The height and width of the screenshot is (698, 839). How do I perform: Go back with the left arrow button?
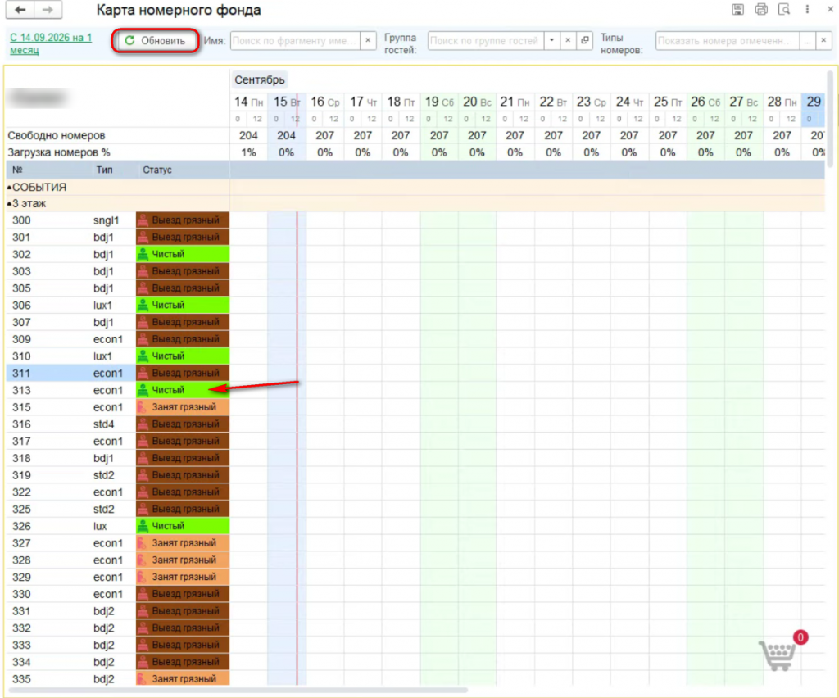click(20, 10)
